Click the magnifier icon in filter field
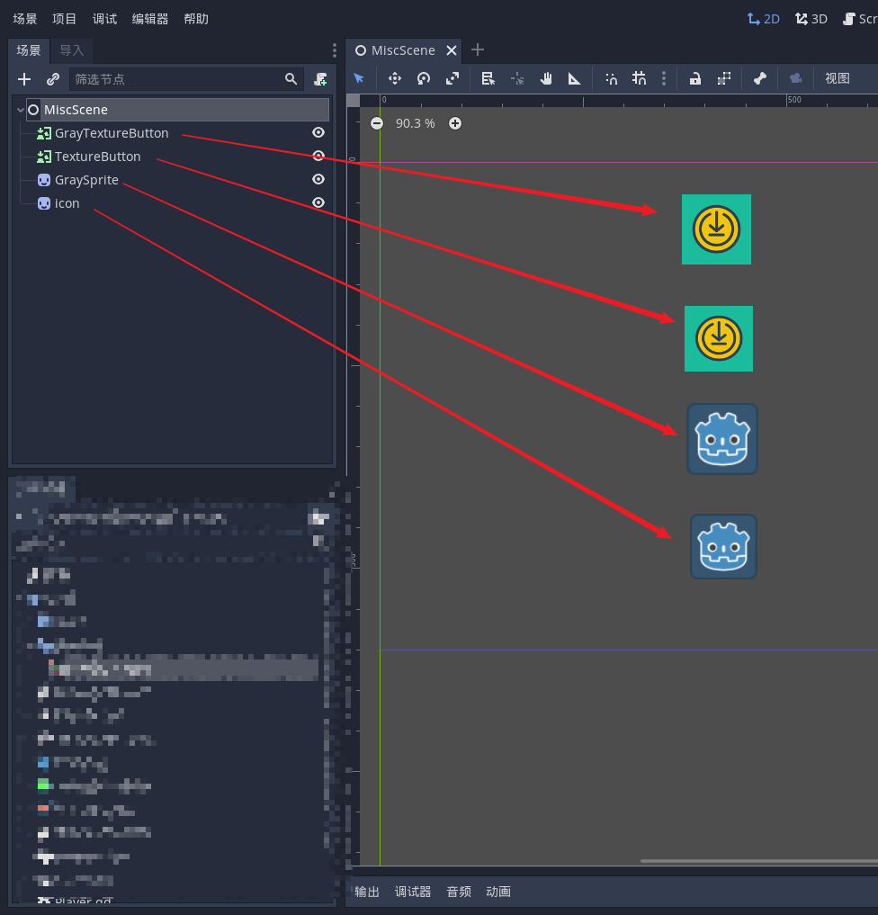 291,79
